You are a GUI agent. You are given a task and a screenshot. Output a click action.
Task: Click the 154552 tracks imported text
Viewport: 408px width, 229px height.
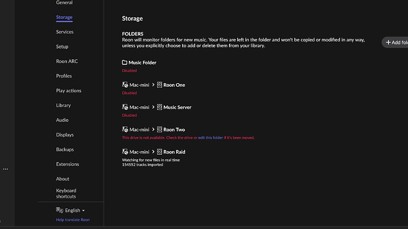click(x=143, y=165)
